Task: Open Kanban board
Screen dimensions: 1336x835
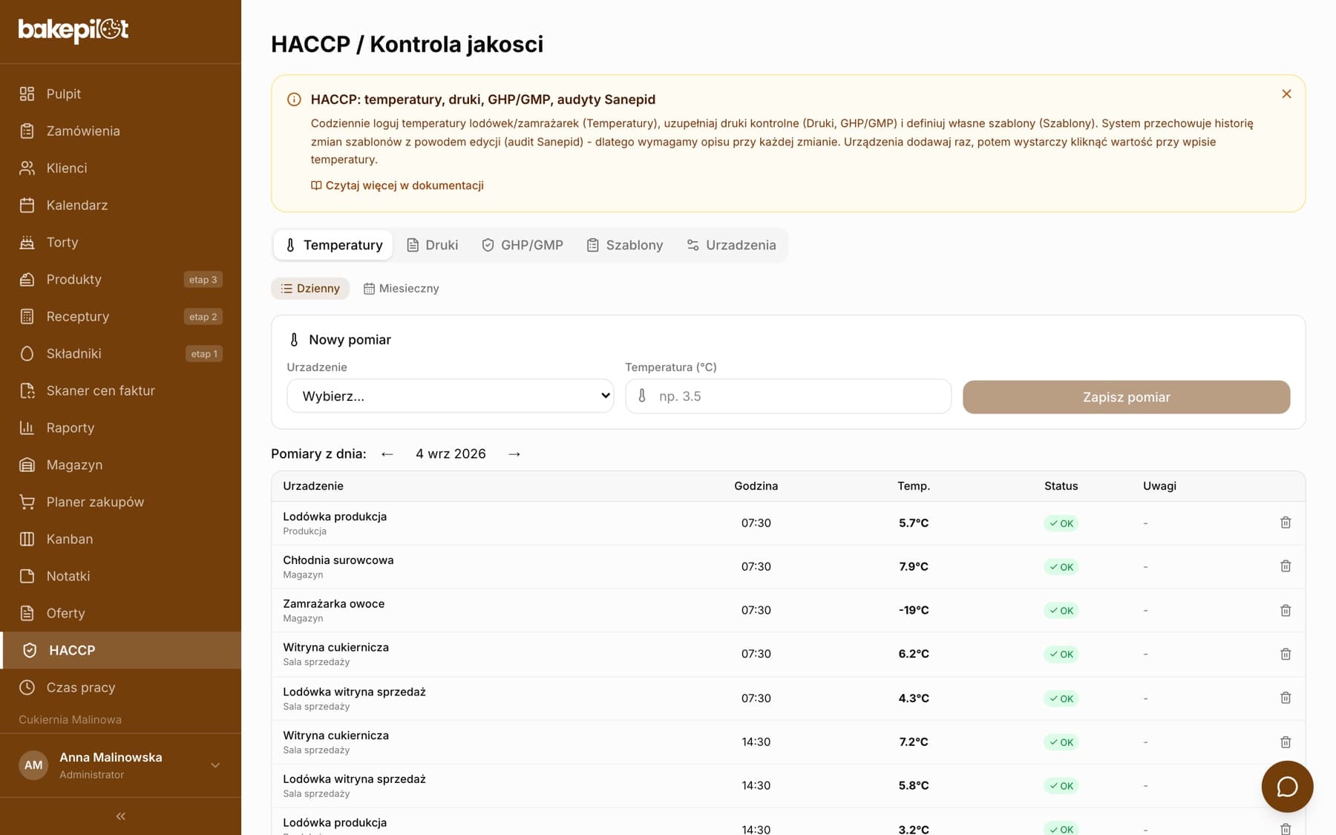Action: [x=120, y=539]
